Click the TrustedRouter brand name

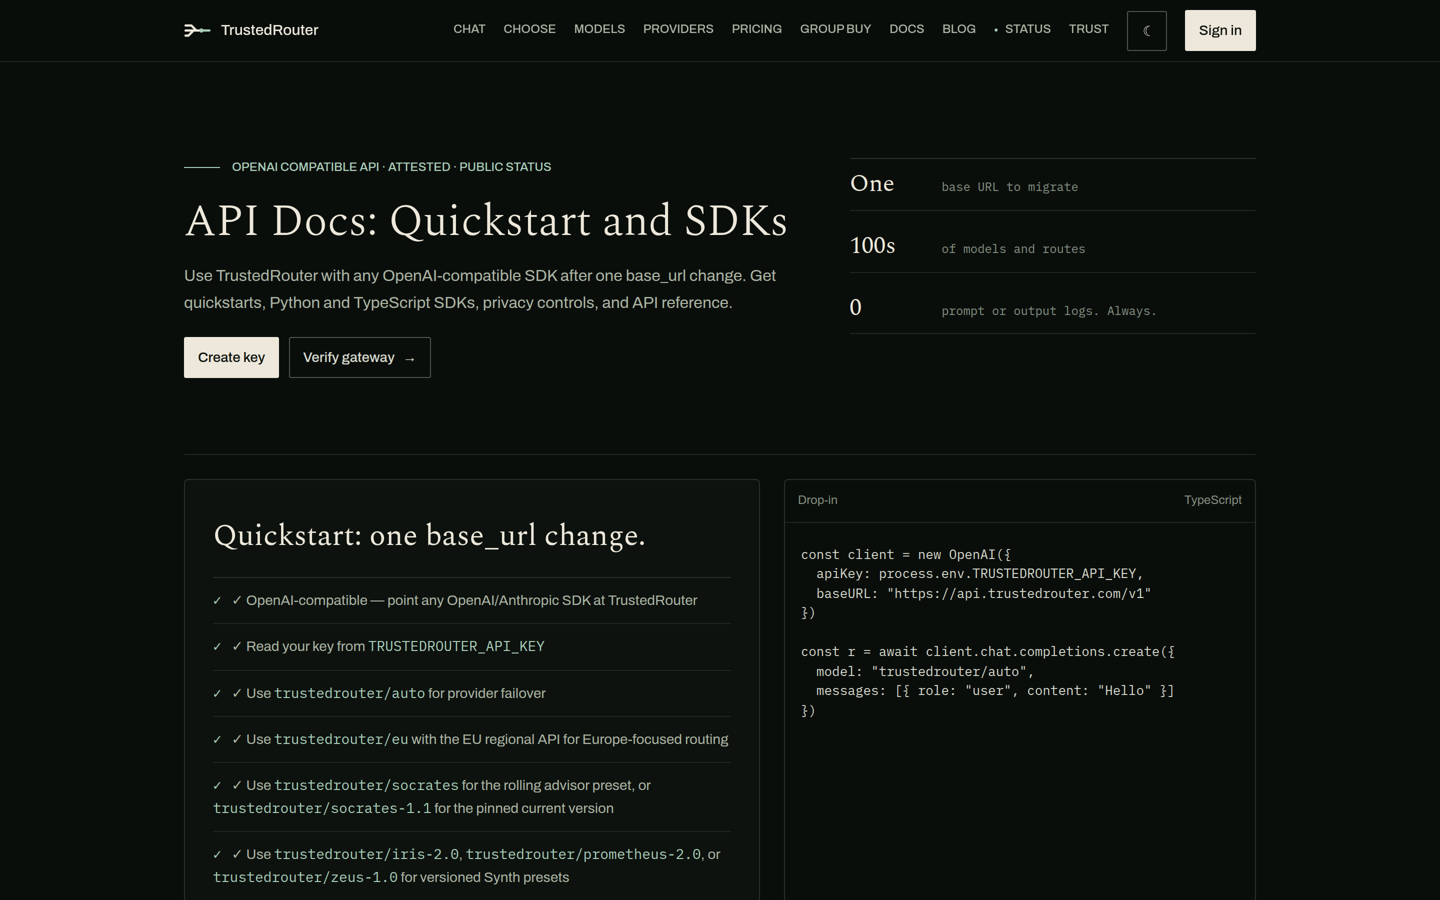[269, 30]
